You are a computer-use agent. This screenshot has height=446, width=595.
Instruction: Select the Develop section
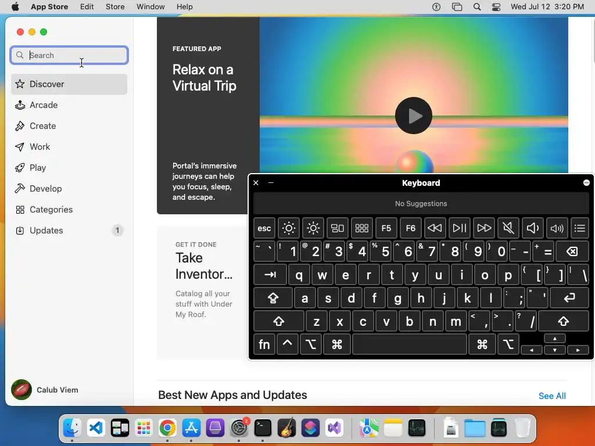[69, 189]
